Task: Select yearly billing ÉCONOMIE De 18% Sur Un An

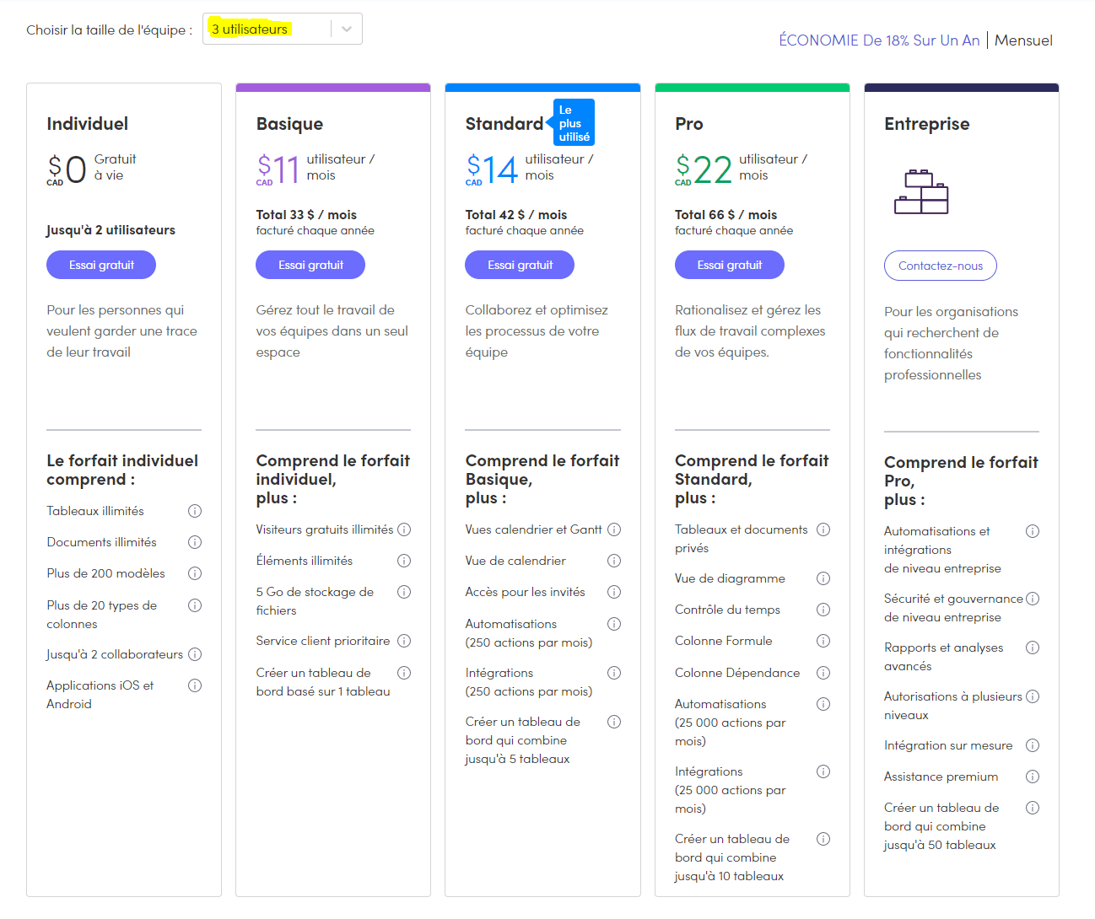Action: click(x=879, y=40)
